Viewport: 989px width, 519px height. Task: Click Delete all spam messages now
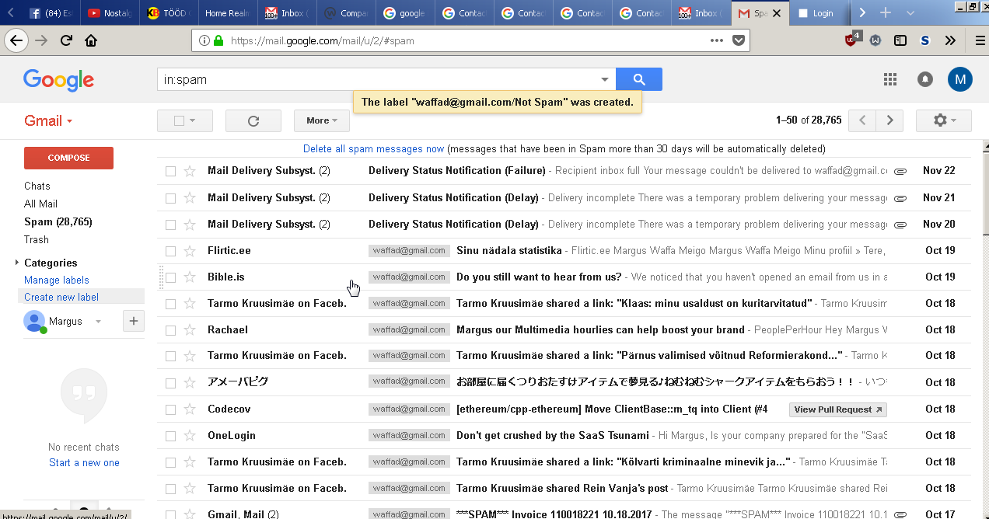click(374, 148)
